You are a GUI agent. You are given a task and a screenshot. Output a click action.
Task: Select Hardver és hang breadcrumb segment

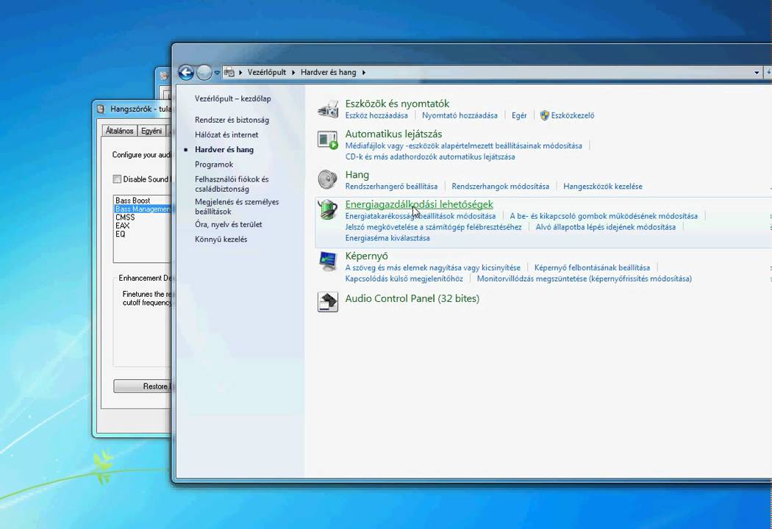pyautogui.click(x=328, y=72)
